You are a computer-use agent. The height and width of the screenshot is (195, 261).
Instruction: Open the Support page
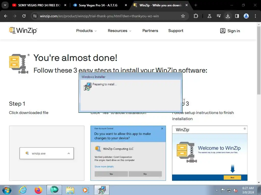pyautogui.click(x=176, y=31)
